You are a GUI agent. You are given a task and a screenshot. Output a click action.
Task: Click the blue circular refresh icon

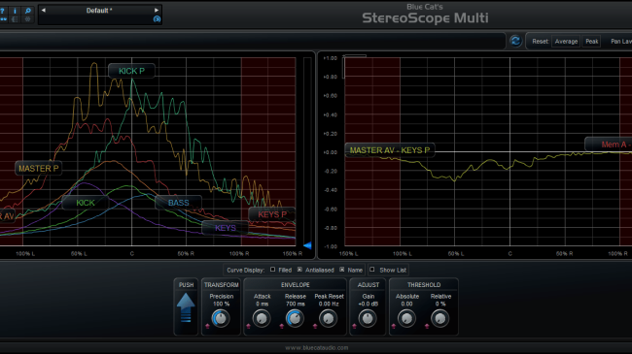pos(515,41)
